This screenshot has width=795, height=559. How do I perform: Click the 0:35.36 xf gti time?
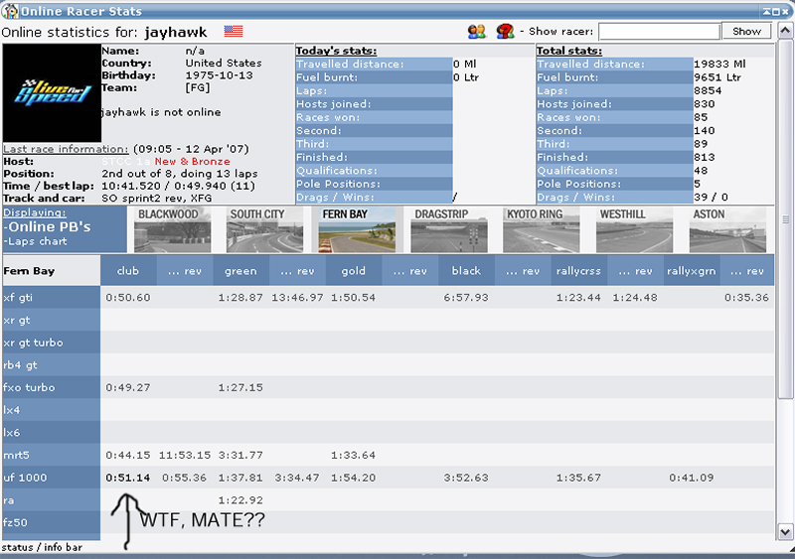(747, 298)
